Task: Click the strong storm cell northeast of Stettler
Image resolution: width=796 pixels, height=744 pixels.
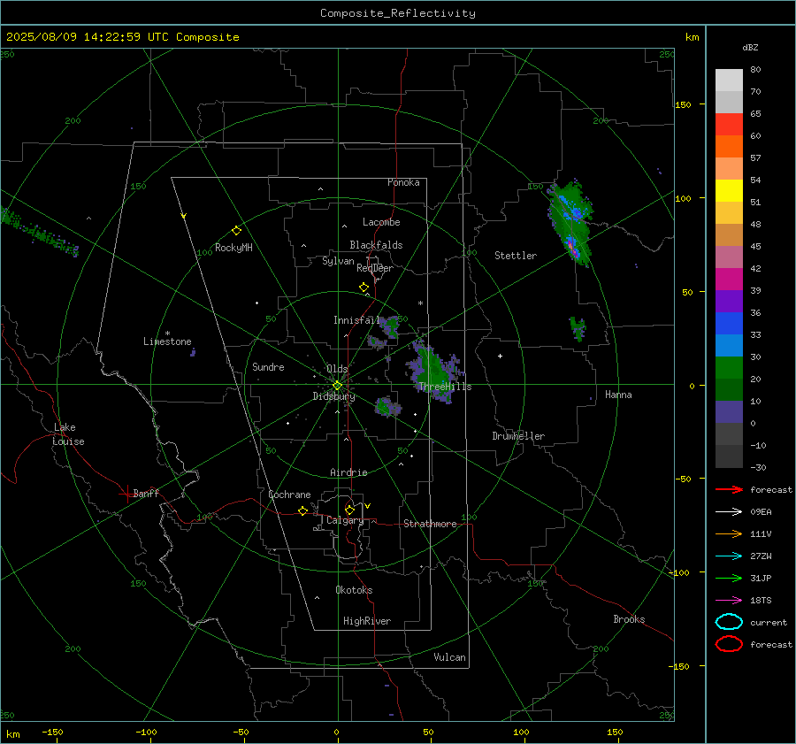Action: pyautogui.click(x=570, y=224)
